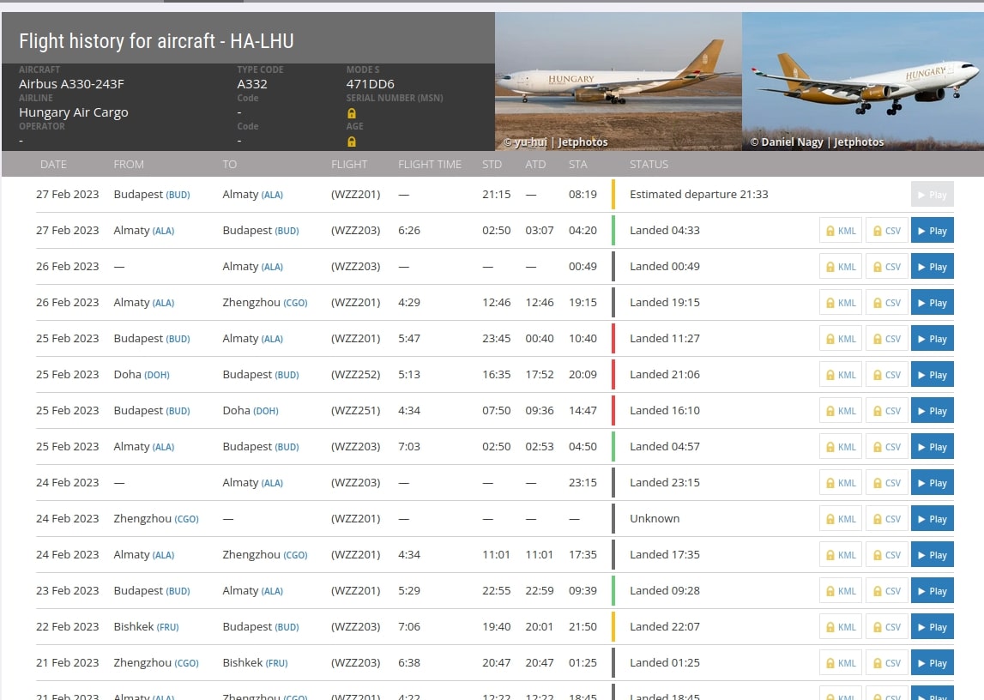Open the DOH airport code link for Doha departure
The image size is (984, 700).
pos(157,375)
